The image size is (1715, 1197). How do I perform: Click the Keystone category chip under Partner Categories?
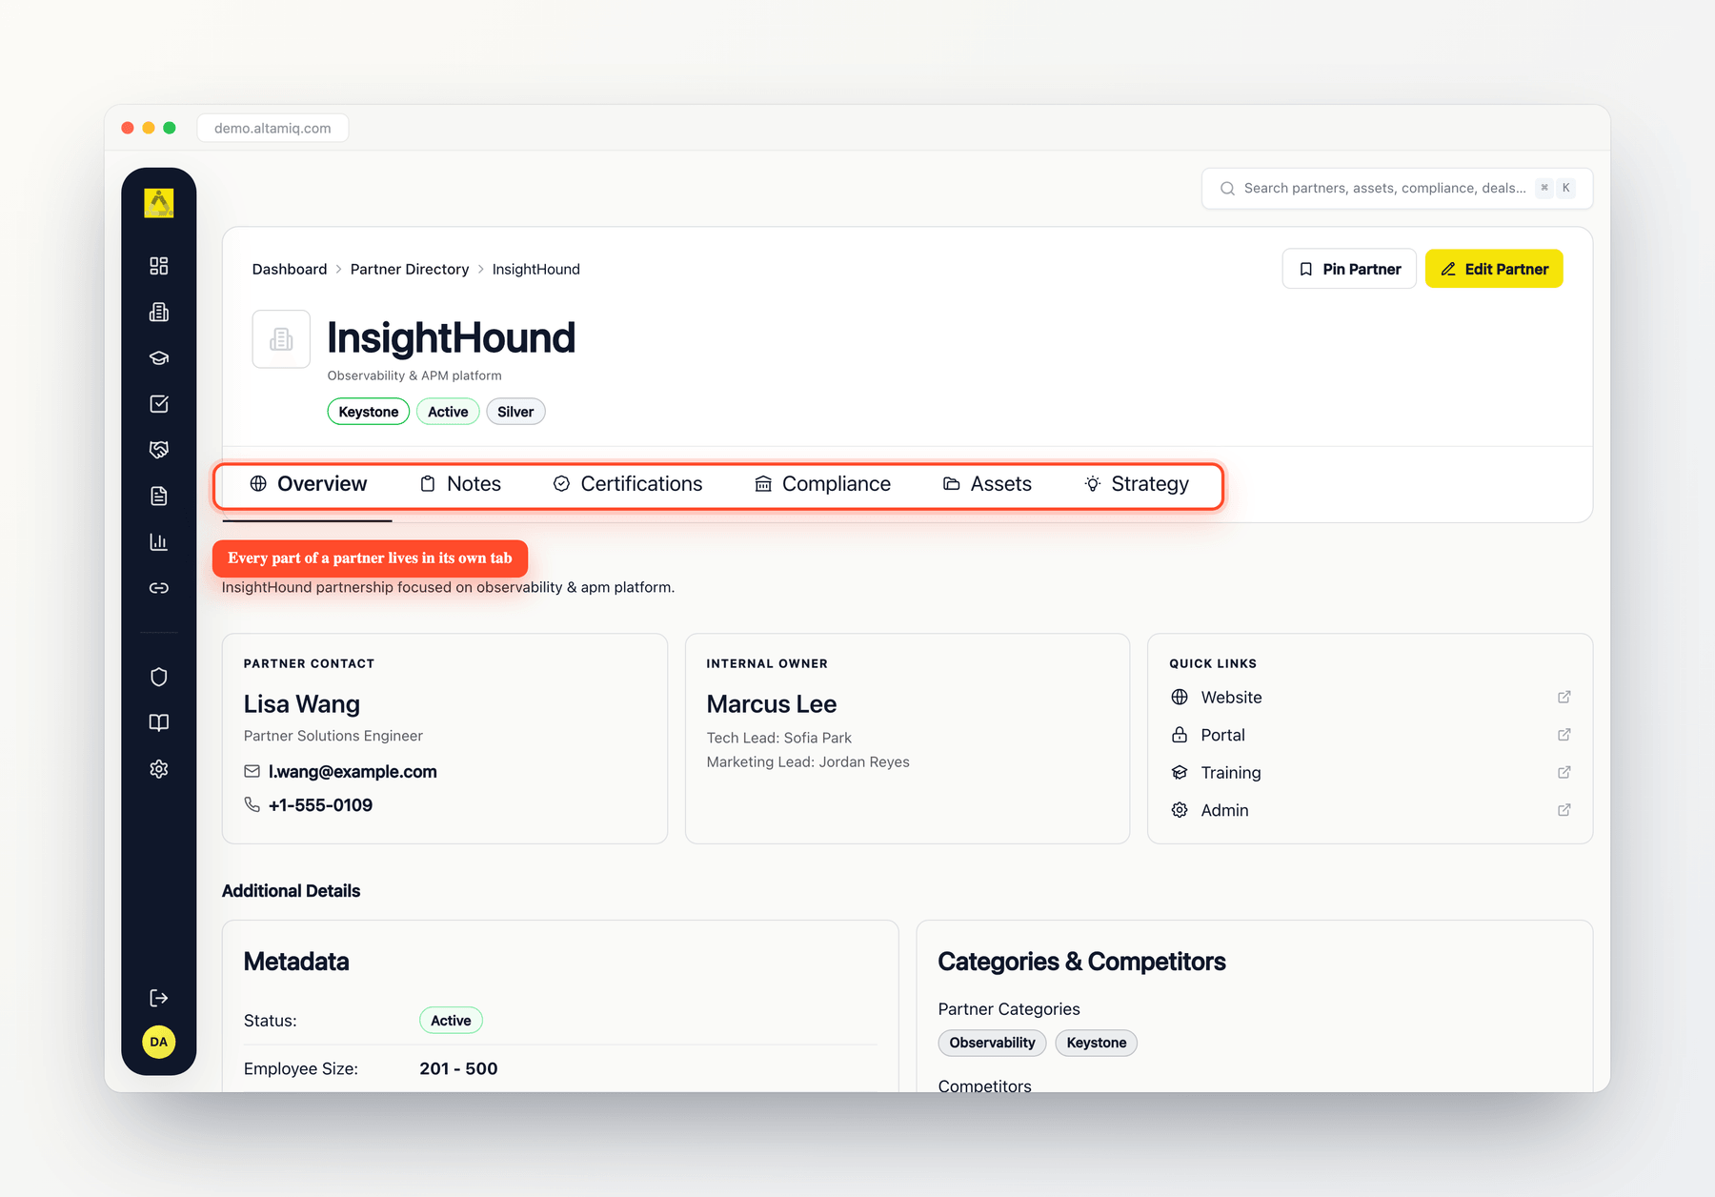(1096, 1043)
